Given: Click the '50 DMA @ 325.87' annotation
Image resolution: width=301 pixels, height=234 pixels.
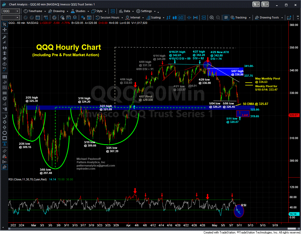Looking at the screenshot, I should [x=256, y=104].
